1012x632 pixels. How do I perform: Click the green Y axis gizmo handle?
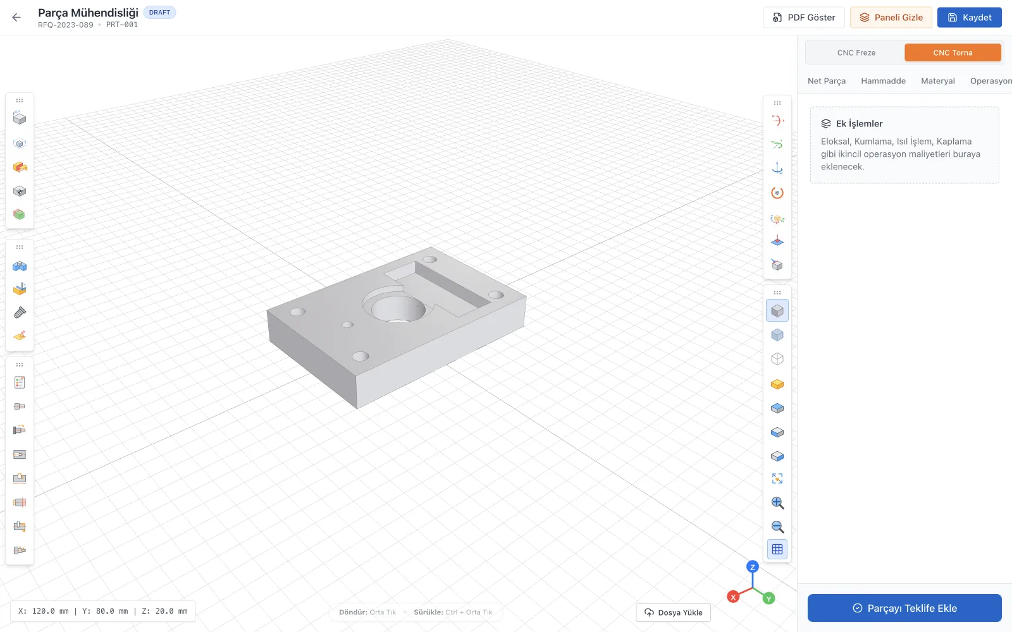(768, 599)
